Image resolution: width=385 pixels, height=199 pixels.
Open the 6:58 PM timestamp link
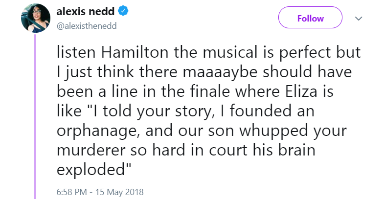point(71,191)
